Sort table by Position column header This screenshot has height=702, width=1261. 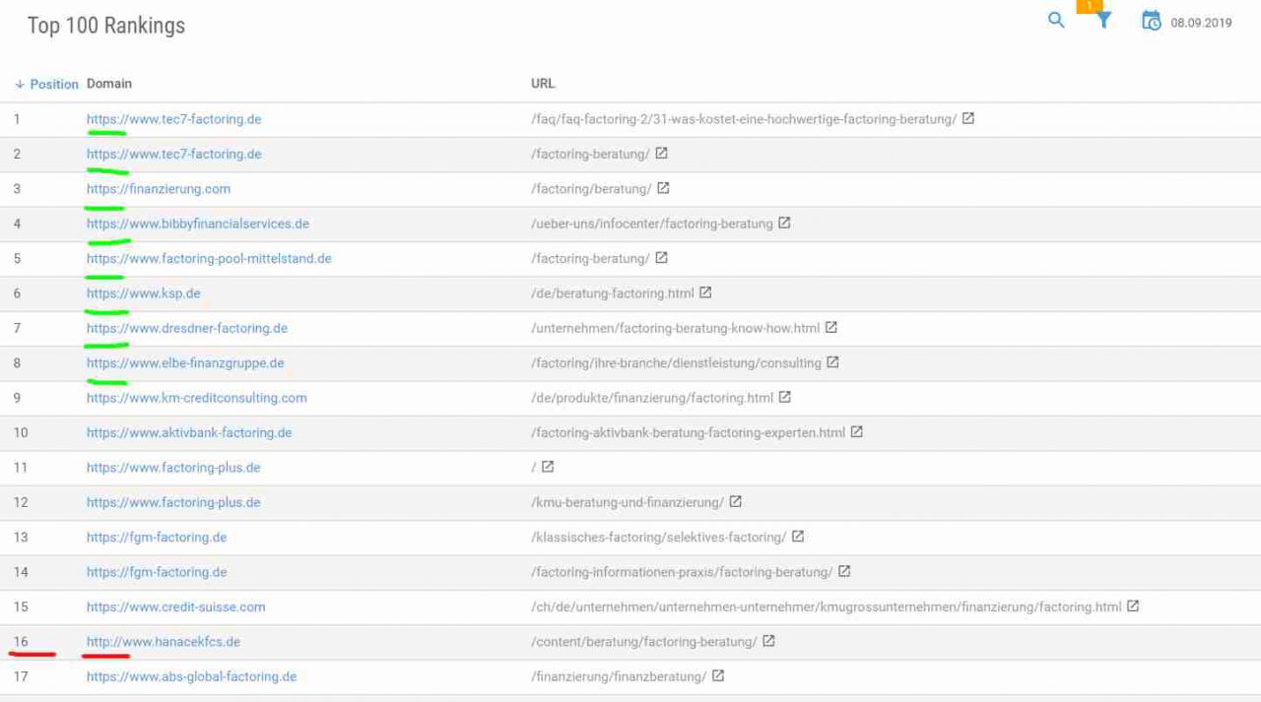tap(46, 84)
